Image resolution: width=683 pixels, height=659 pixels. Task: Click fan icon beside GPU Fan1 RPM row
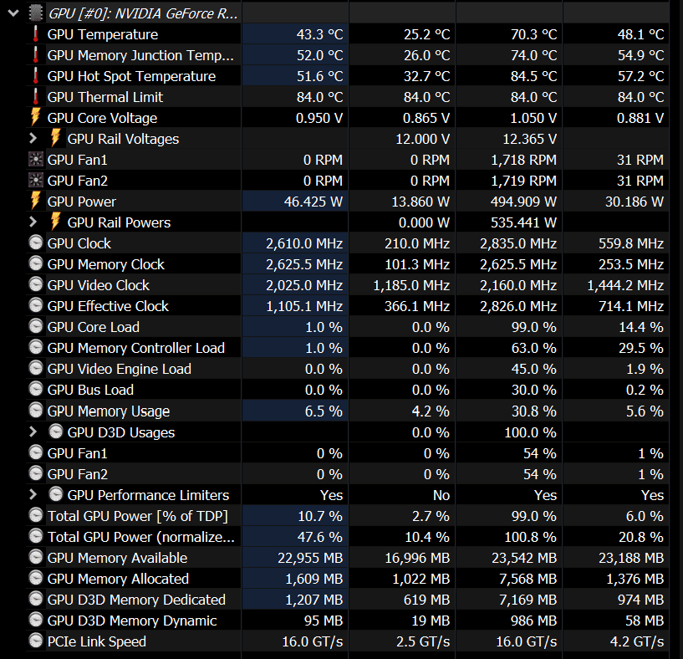[36, 159]
